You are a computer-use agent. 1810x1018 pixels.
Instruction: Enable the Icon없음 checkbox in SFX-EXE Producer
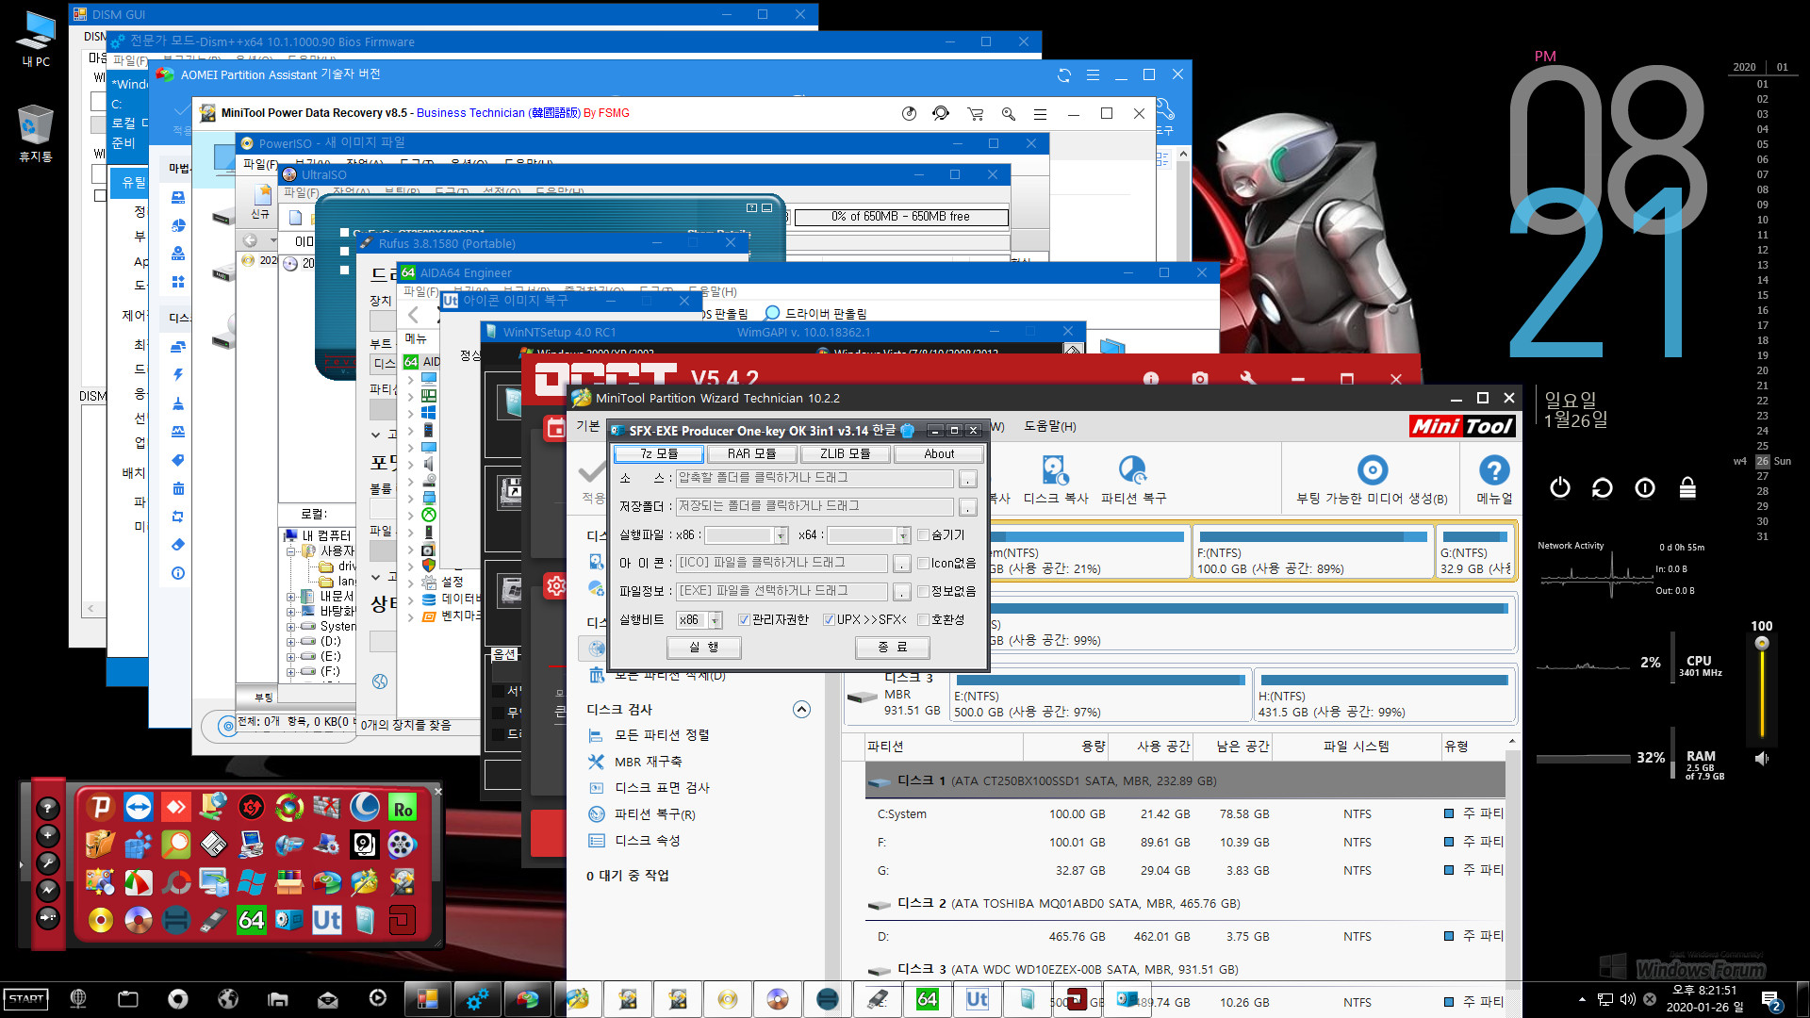pos(924,563)
